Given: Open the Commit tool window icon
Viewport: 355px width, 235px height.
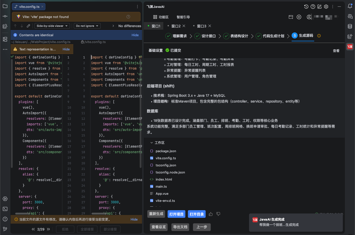Looking at the screenshot, I should [5, 16].
